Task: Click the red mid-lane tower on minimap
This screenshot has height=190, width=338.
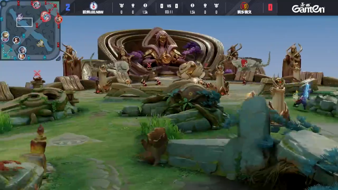Action: [37, 25]
